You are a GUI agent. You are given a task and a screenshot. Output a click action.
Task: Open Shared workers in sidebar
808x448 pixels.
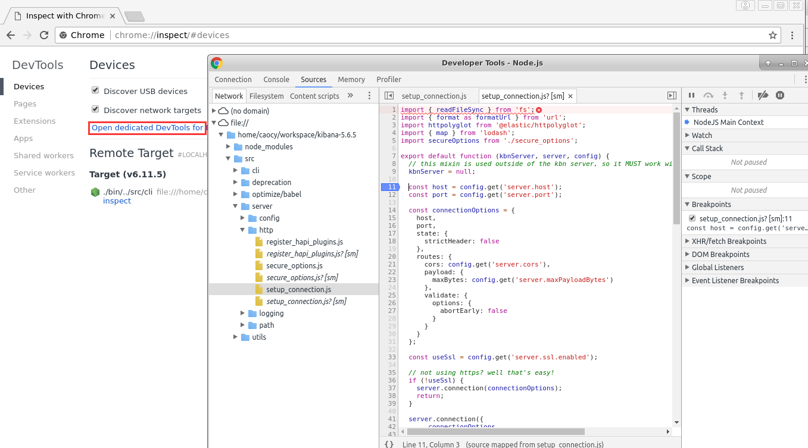click(x=44, y=155)
